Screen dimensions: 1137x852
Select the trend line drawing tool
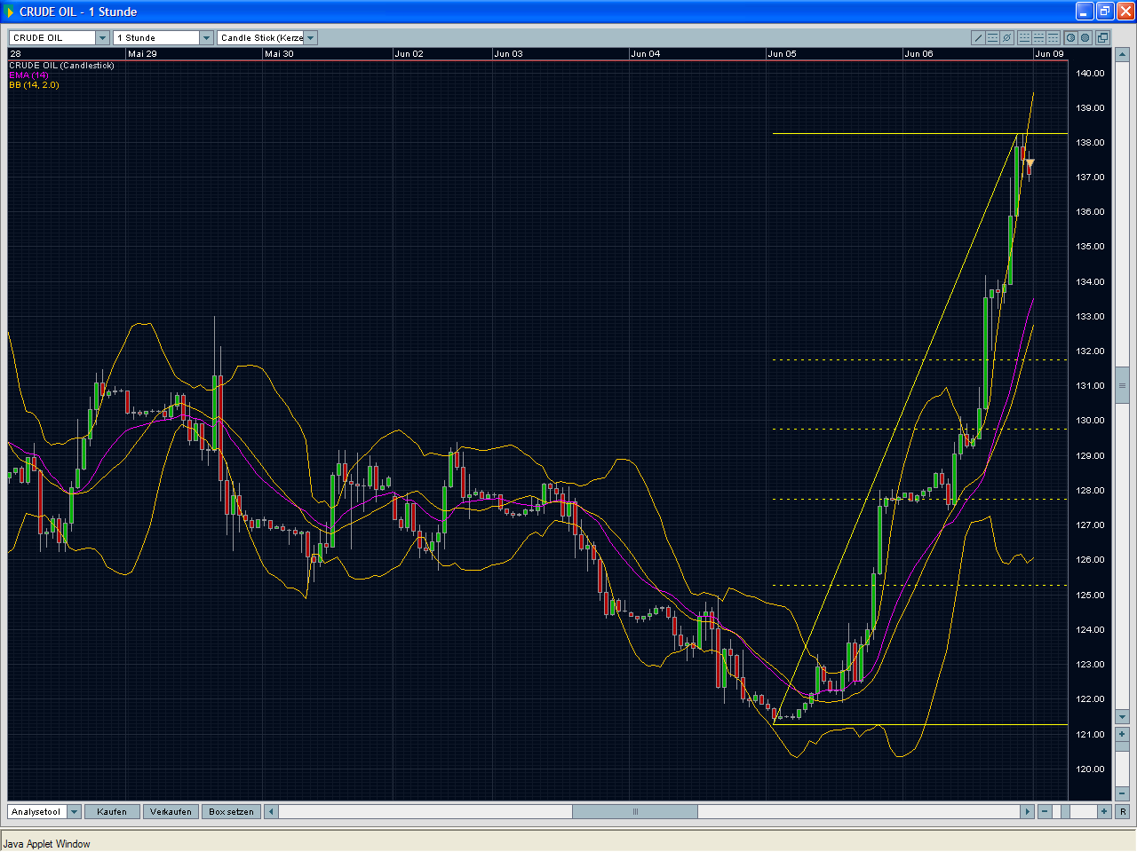pyautogui.click(x=978, y=38)
